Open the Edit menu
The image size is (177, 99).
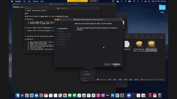pos(29,1)
